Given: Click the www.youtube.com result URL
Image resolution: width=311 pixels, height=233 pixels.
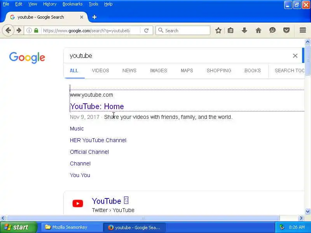Looking at the screenshot, I should click(91, 95).
